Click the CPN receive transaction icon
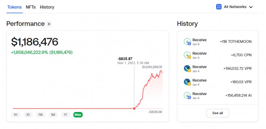The image size is (266, 129). (187, 55)
